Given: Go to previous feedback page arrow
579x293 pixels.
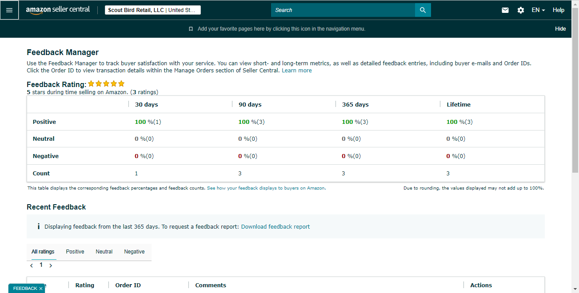Looking at the screenshot, I should click(32, 265).
